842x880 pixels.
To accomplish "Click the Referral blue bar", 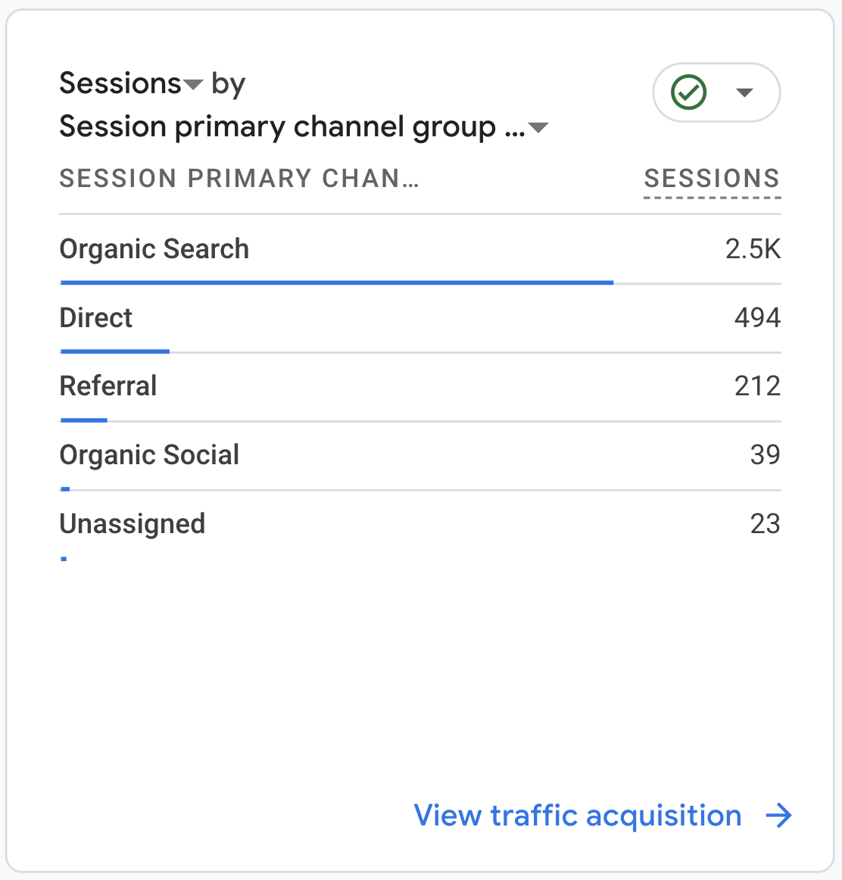I will [x=83, y=420].
